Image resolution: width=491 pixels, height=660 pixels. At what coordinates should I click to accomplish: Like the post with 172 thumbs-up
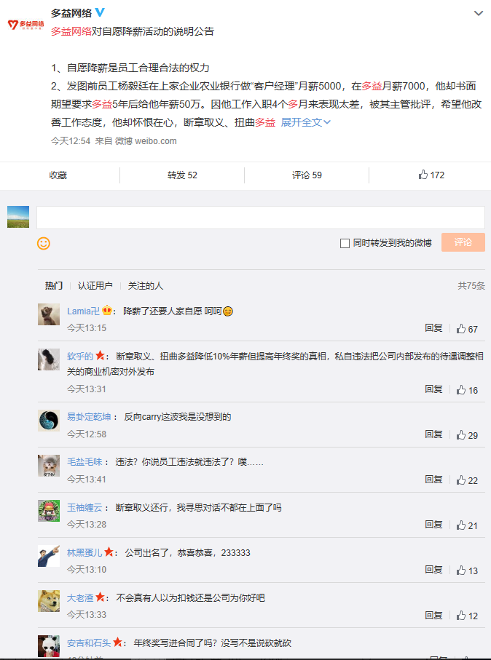click(x=431, y=175)
